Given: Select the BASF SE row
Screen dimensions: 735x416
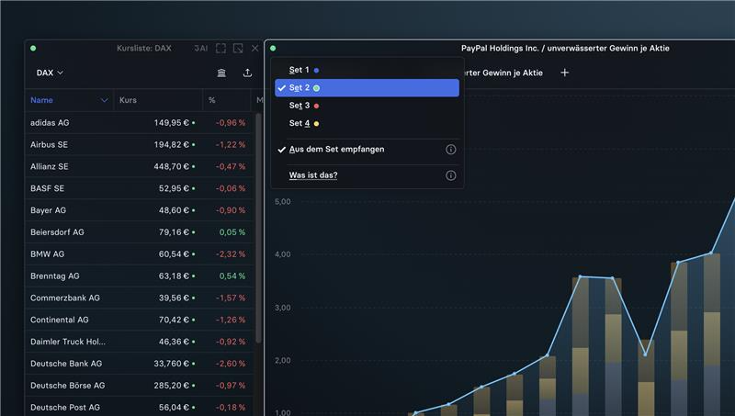Looking at the screenshot, I should point(140,188).
